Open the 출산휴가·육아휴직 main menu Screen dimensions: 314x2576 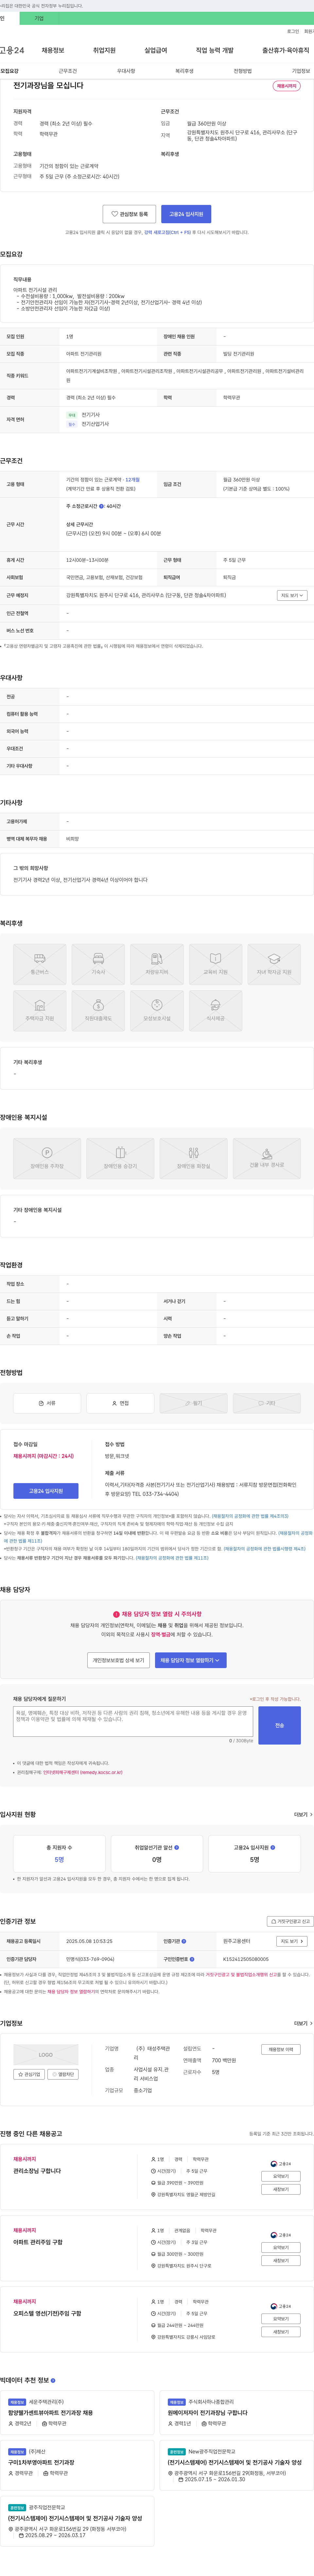[x=286, y=50]
